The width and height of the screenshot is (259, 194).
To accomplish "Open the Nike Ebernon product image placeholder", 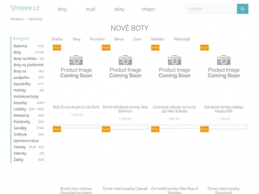I will point(125,67).
